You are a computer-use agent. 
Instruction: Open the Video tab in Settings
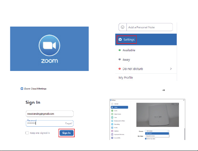[119, 107]
